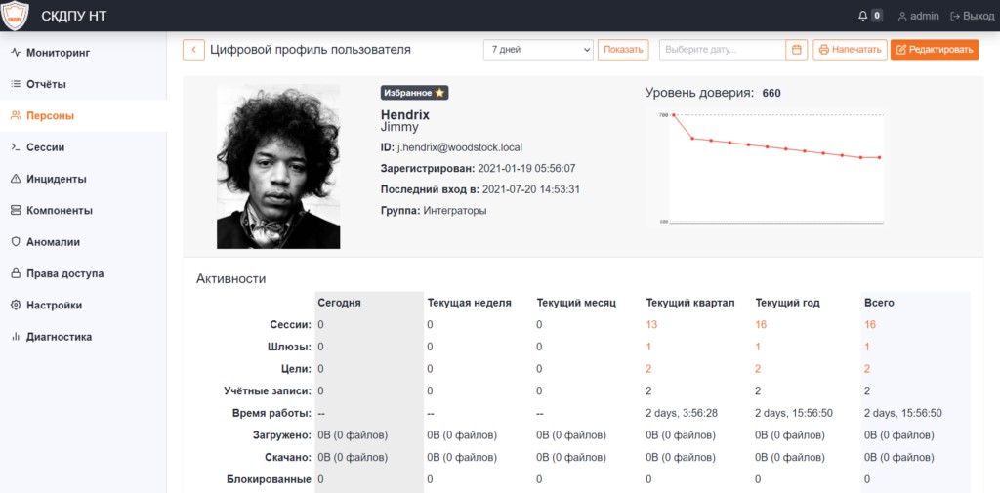Click the Редактировать edit button
Viewport: 1000px width, 493px height.
(934, 50)
